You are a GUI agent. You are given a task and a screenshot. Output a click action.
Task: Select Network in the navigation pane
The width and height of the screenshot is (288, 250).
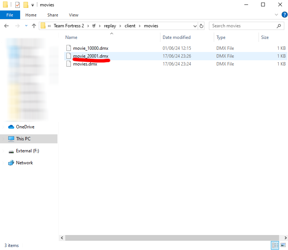pos(24,163)
